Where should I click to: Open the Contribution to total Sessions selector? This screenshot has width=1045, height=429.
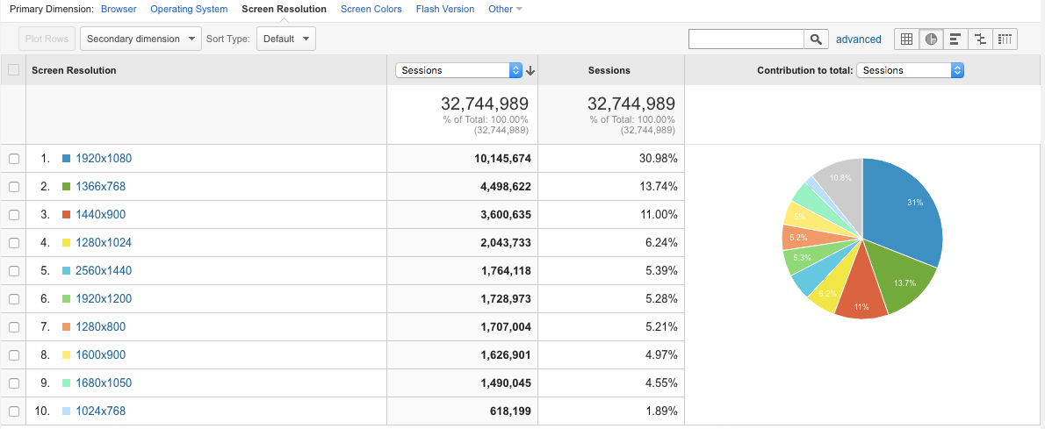point(910,70)
